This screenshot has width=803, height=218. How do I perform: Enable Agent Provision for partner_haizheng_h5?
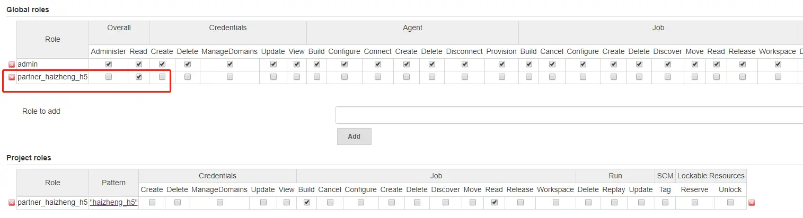[x=501, y=77]
